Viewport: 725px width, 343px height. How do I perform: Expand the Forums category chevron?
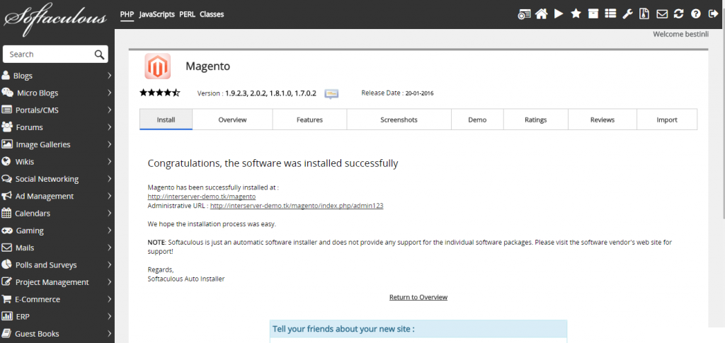[x=110, y=127]
